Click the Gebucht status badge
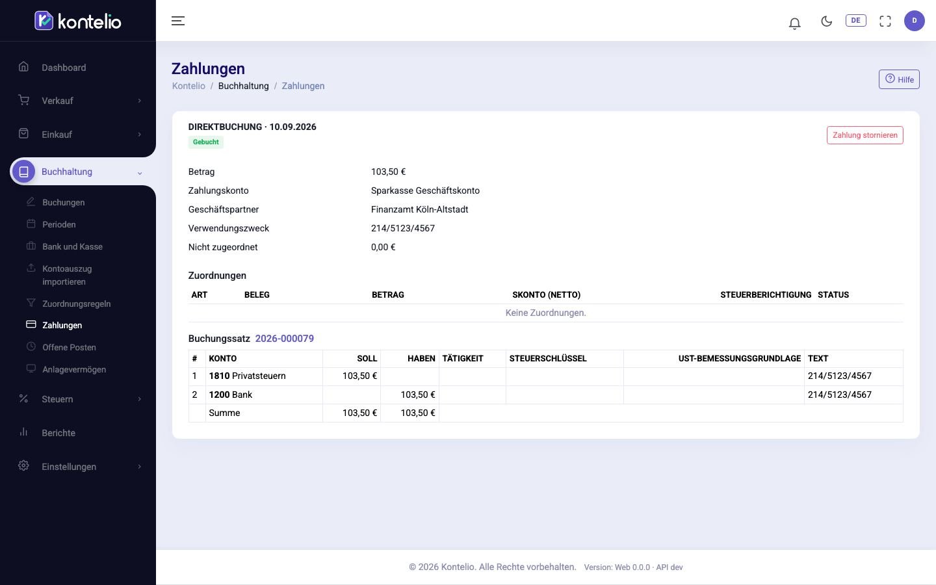The height and width of the screenshot is (585, 936). [x=206, y=142]
